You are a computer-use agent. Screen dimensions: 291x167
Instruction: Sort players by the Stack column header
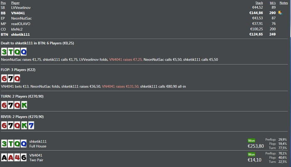(x=259, y=3)
